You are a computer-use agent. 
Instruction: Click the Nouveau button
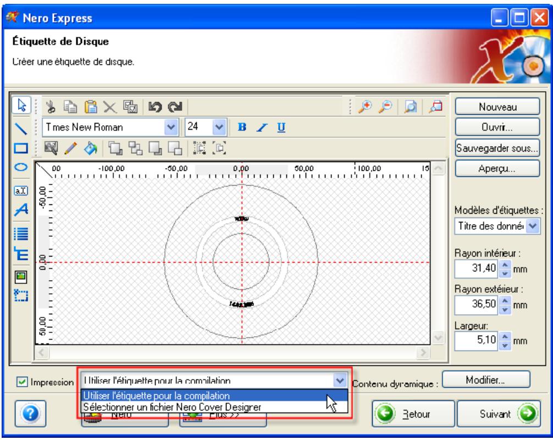[497, 107]
